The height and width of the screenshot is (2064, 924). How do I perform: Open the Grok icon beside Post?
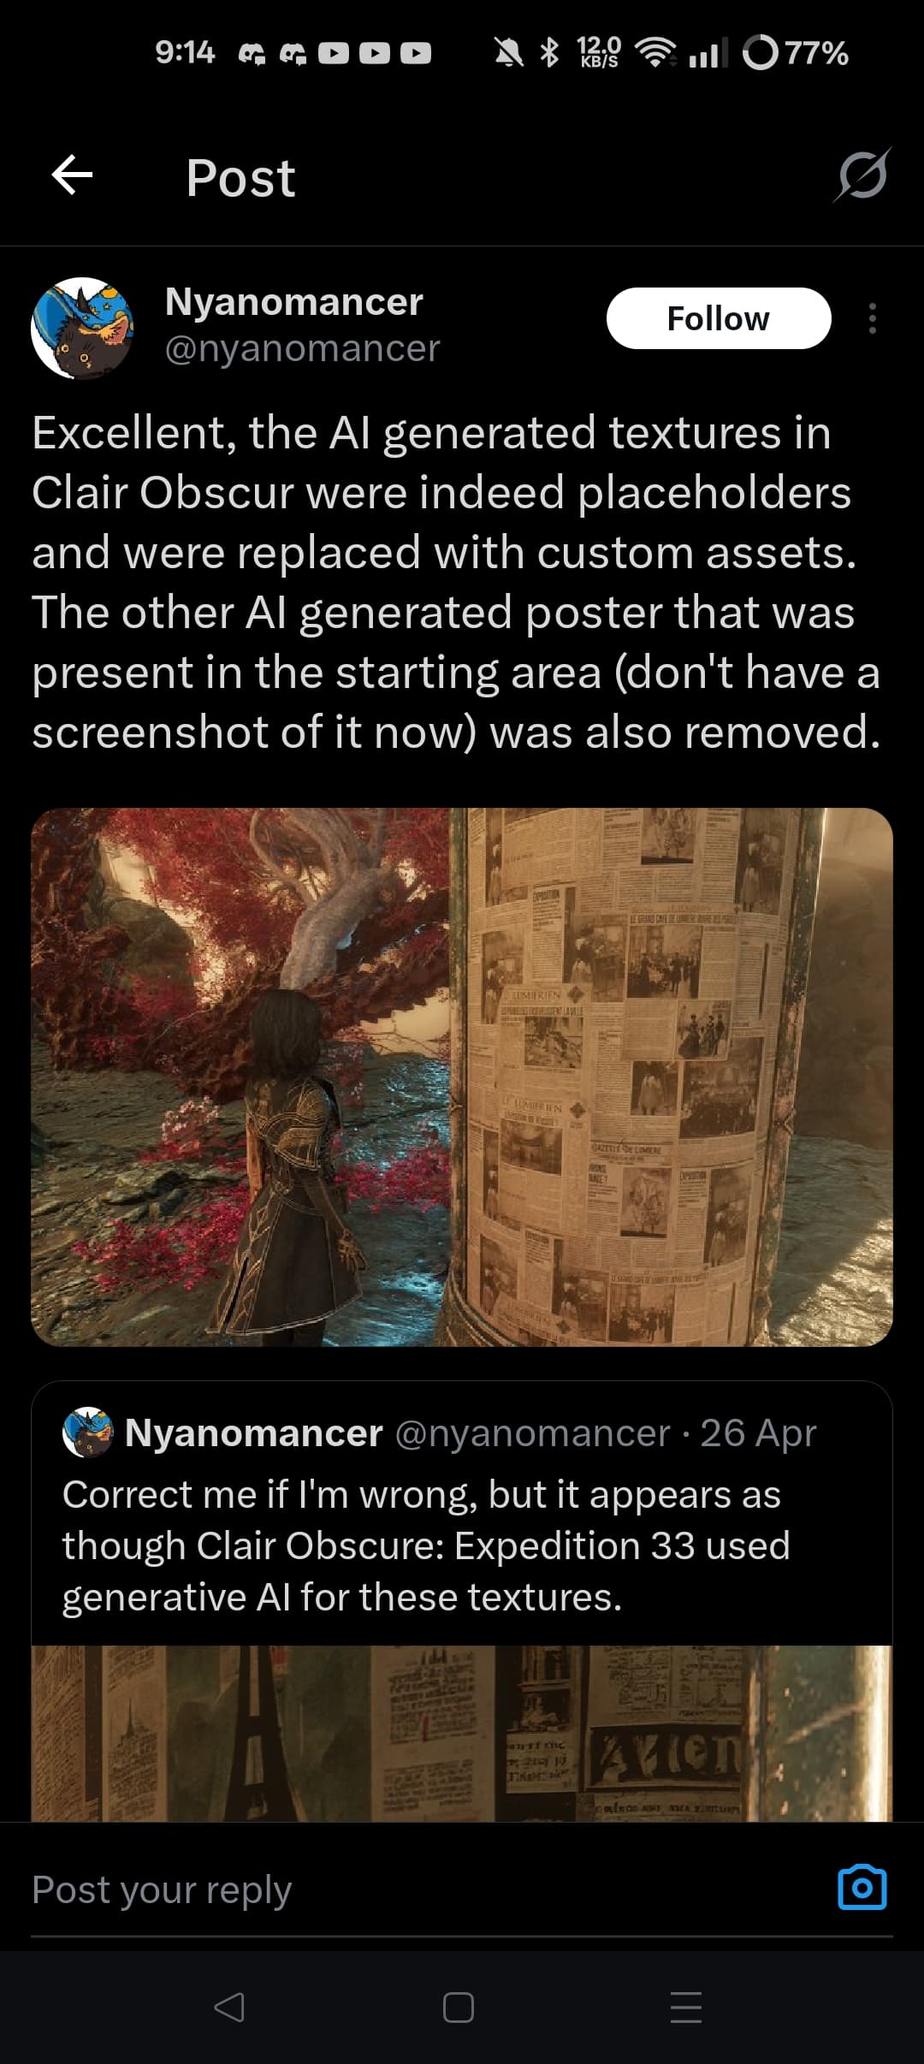pos(862,175)
